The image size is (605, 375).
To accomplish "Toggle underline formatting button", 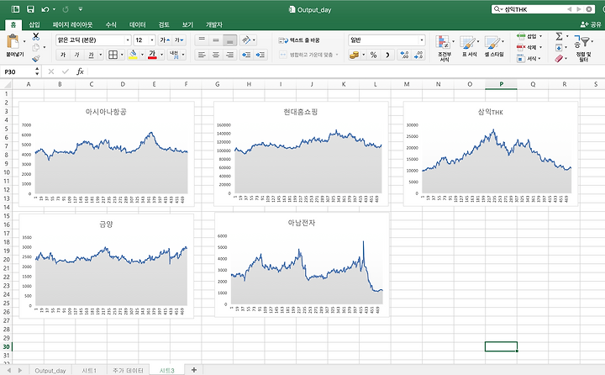I will pyautogui.click(x=92, y=55).
